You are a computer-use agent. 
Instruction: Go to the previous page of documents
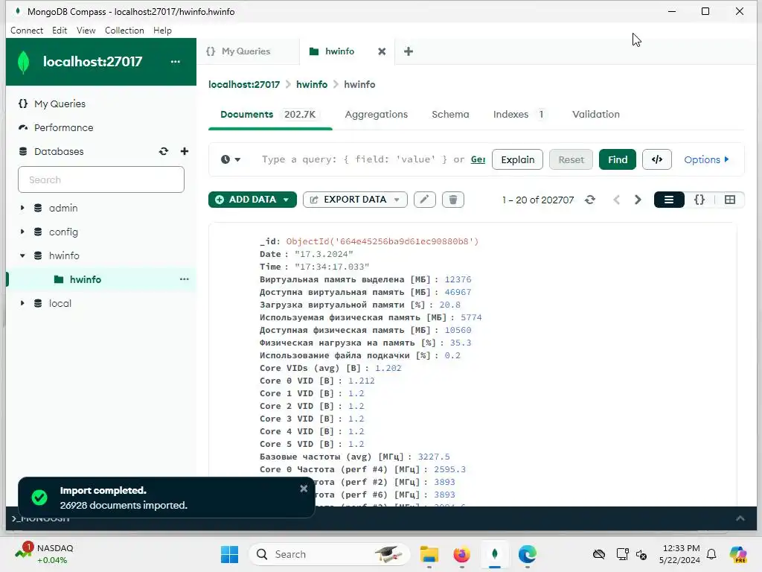tap(616, 200)
